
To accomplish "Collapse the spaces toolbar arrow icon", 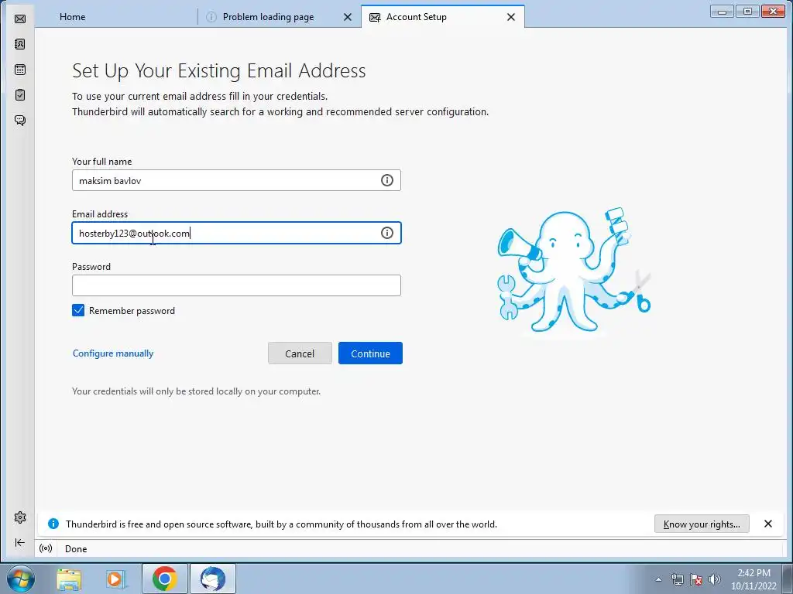I will 20,542.
